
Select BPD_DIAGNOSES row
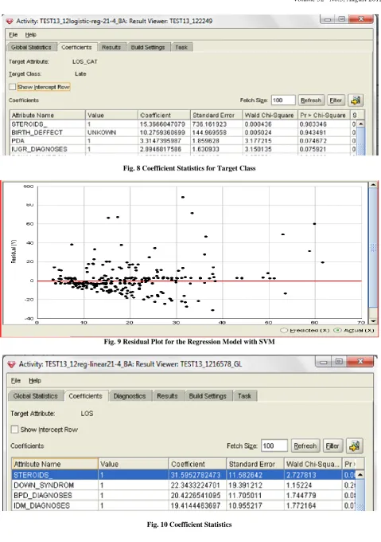(184, 495)
